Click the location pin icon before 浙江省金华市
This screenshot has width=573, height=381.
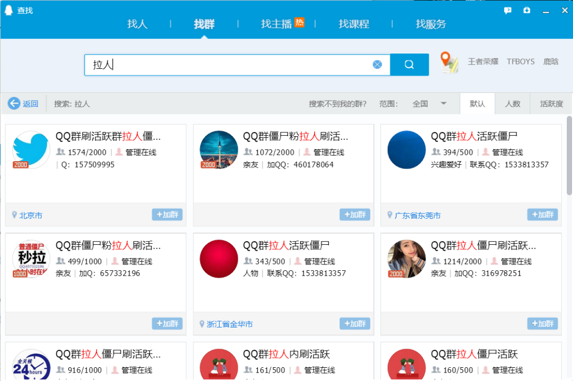[202, 323]
